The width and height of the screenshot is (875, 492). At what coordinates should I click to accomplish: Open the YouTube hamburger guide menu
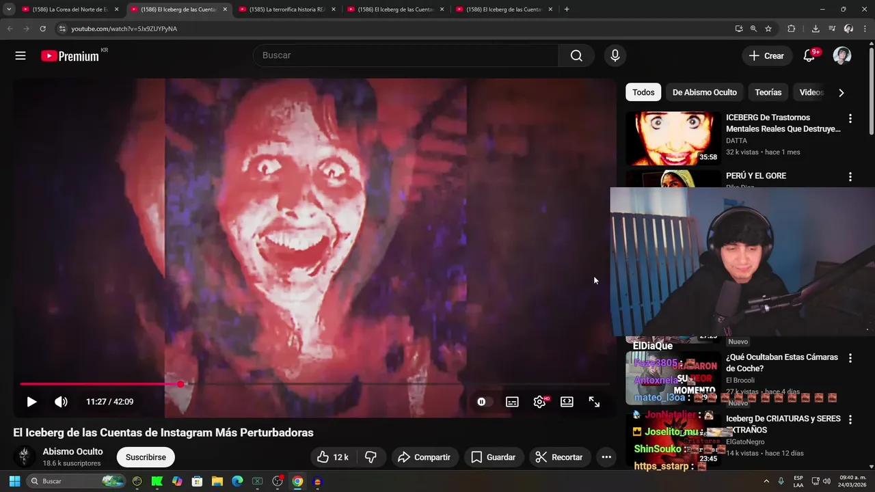(x=21, y=56)
